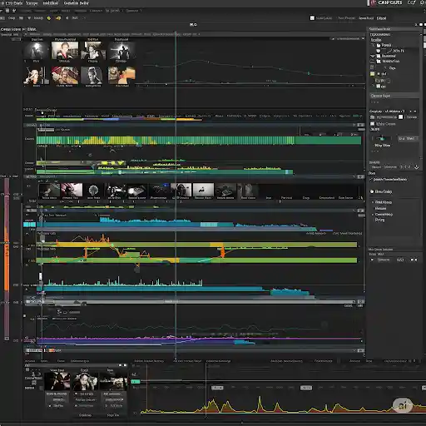Select the girl with headphones clip in bottom panel
Screen dimensions: 426x426
point(86,382)
